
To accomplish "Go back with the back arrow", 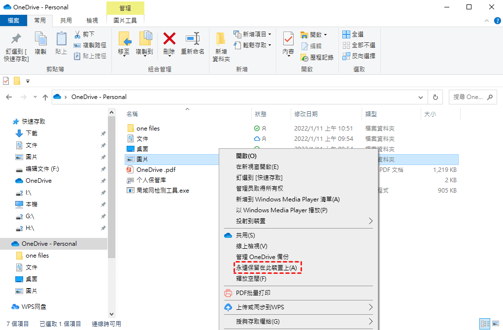I will pos(9,97).
